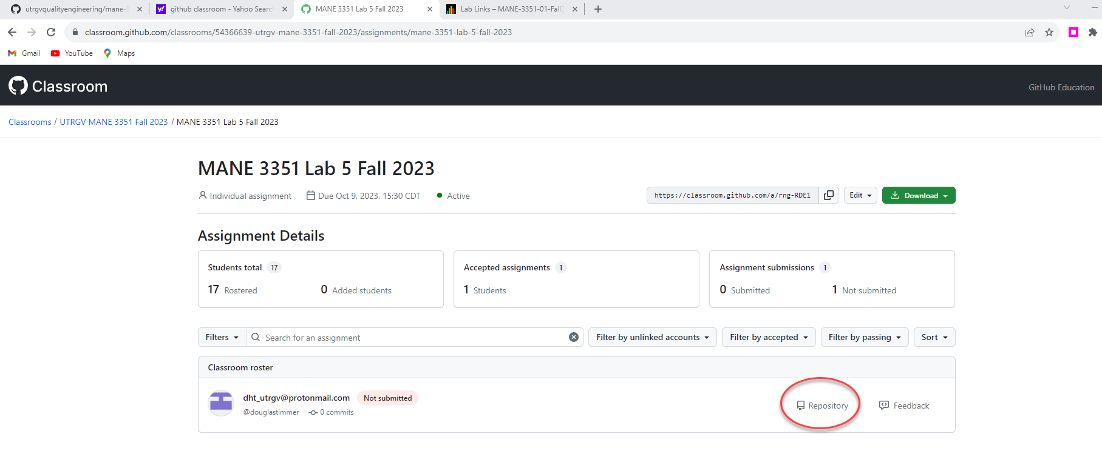1102x451 pixels.
Task: Expand the Sort dropdown
Action: (934, 337)
